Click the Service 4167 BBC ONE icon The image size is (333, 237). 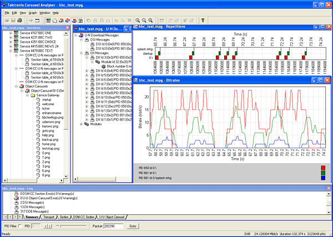(x=16, y=33)
